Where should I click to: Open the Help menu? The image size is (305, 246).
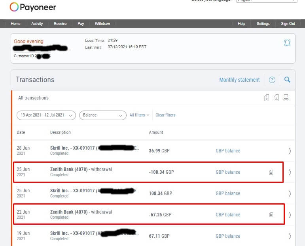(241, 23)
